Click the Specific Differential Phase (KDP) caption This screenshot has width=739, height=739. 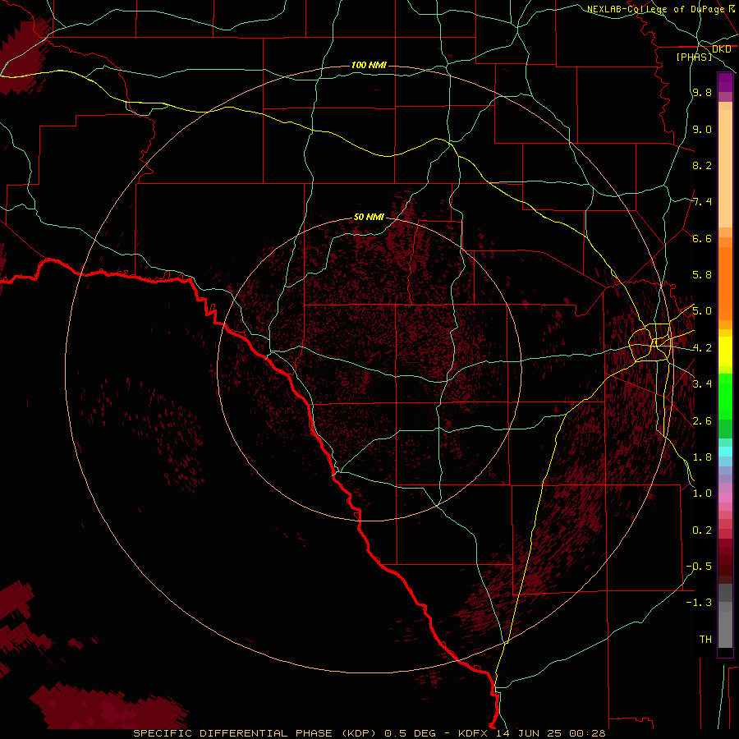pos(255,733)
